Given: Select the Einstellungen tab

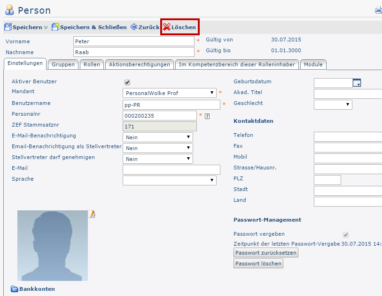Looking at the screenshot, I should point(25,64).
